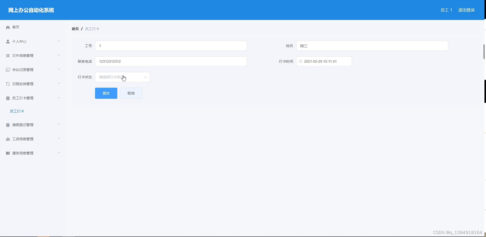
Task: Click the 员工 1 user label
Action: click(446, 10)
